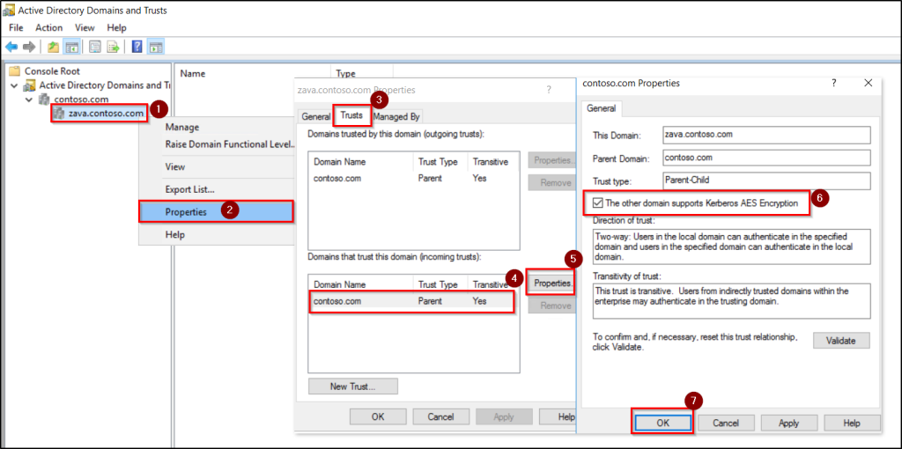Click the Back arrow toolbar icon
The height and width of the screenshot is (449, 902).
(x=11, y=48)
